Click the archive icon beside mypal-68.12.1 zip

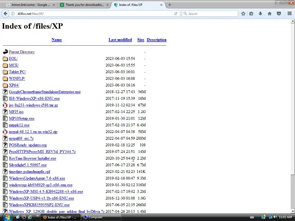pos(5,132)
